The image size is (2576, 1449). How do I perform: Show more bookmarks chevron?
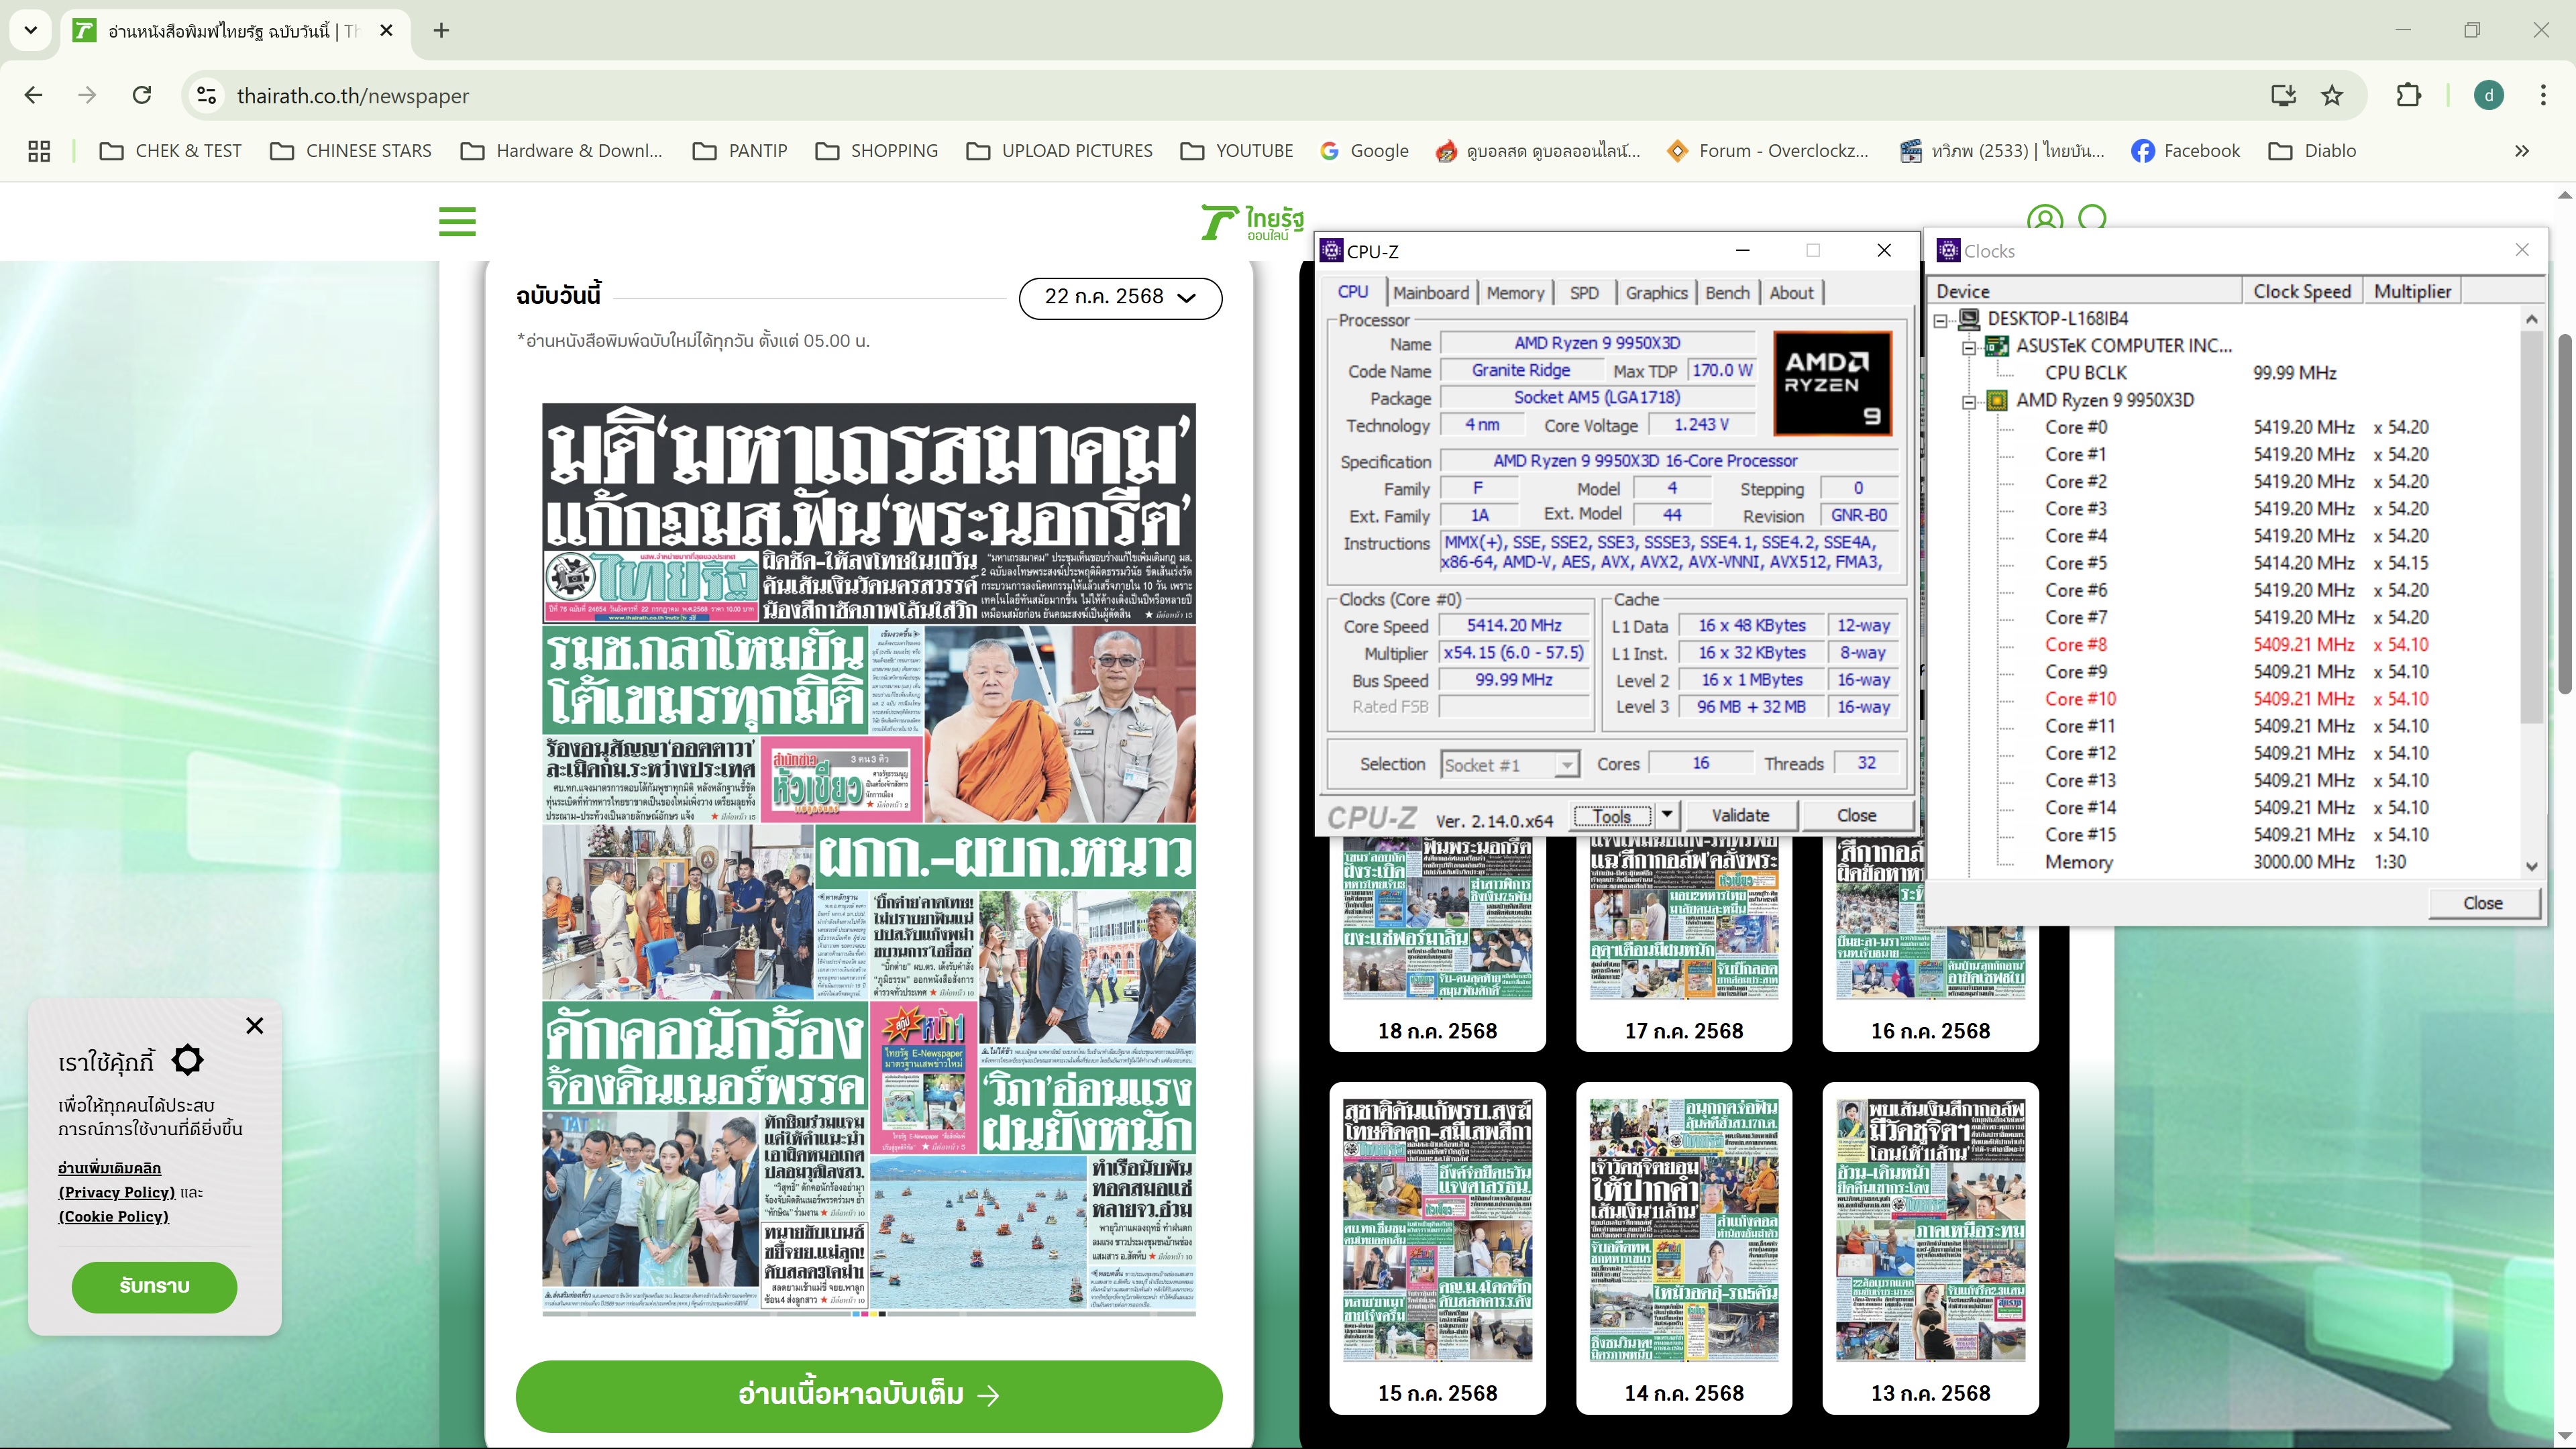coord(2522,151)
